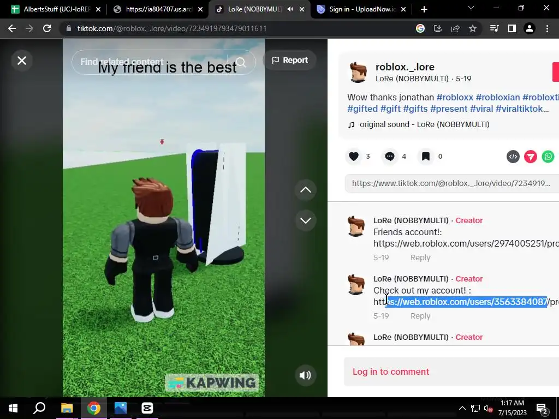Share to WhatsApp

click(548, 157)
